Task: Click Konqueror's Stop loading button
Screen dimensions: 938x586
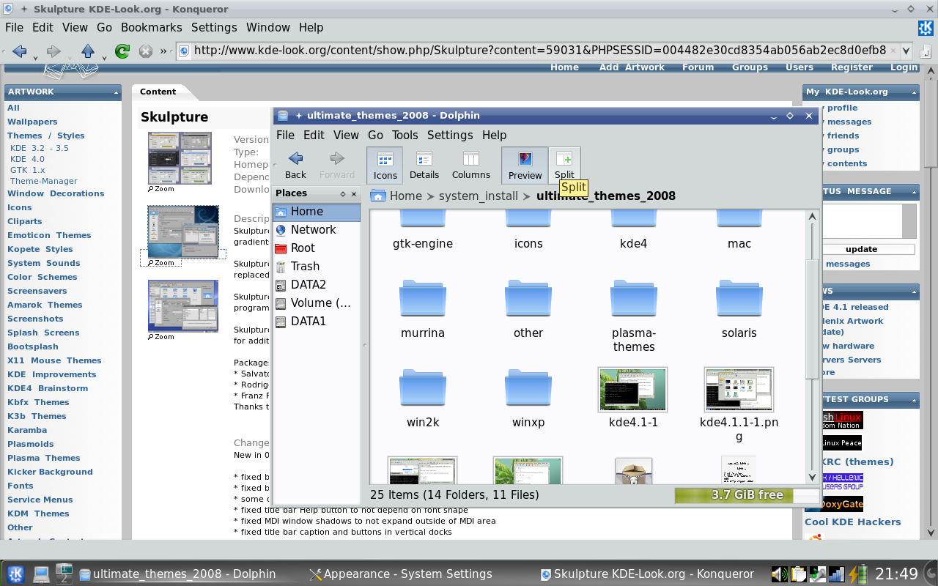Action: pos(145,51)
